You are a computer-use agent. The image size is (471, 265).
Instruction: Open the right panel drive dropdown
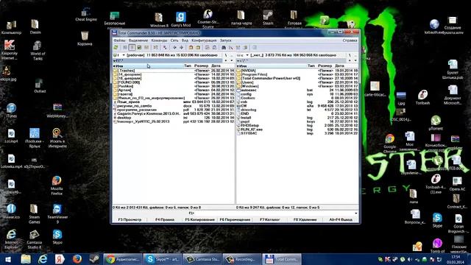pos(243,55)
